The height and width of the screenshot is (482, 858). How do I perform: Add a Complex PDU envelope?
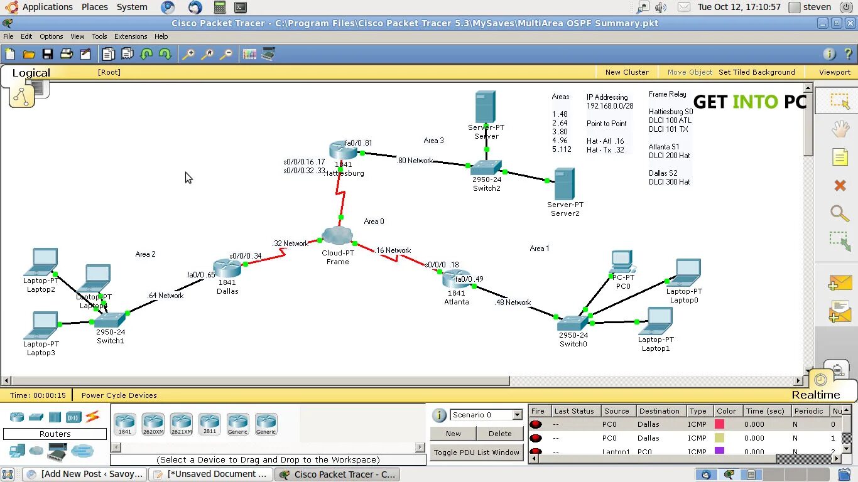(x=840, y=312)
